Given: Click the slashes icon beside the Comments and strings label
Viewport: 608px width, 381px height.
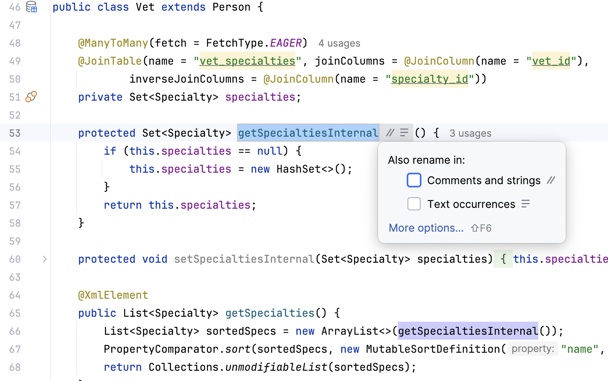Looking at the screenshot, I should 551,180.
